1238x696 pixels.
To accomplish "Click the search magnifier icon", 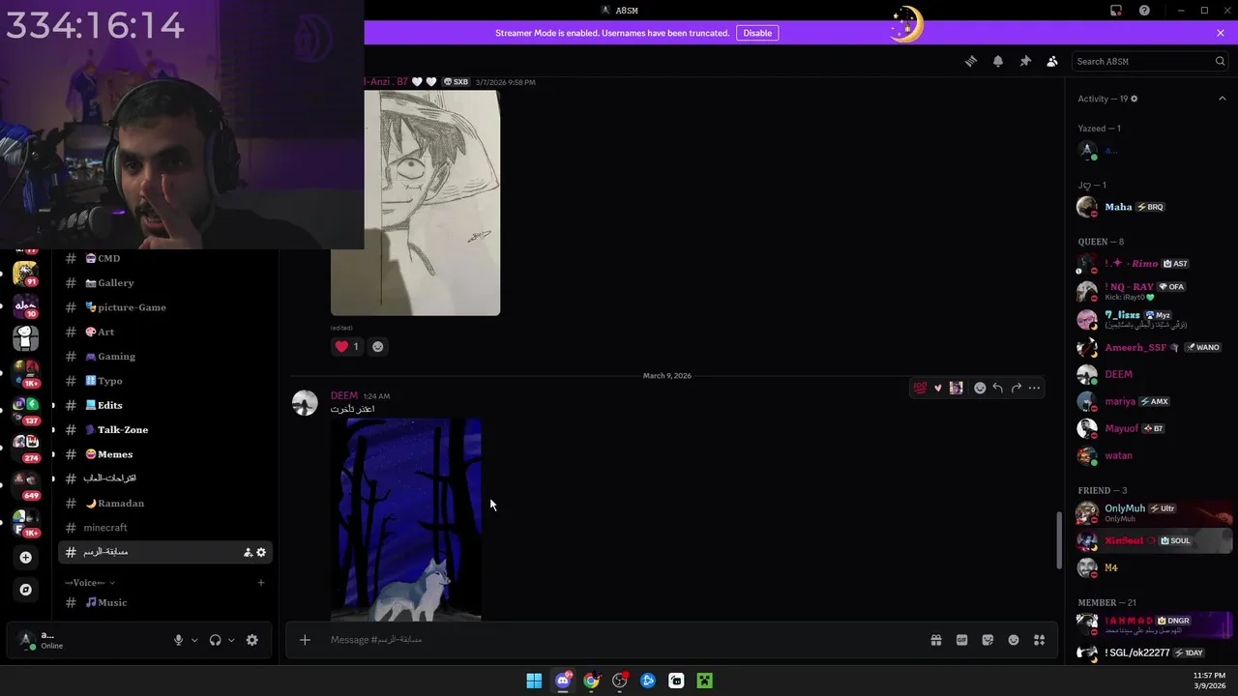I will pos(1220,61).
